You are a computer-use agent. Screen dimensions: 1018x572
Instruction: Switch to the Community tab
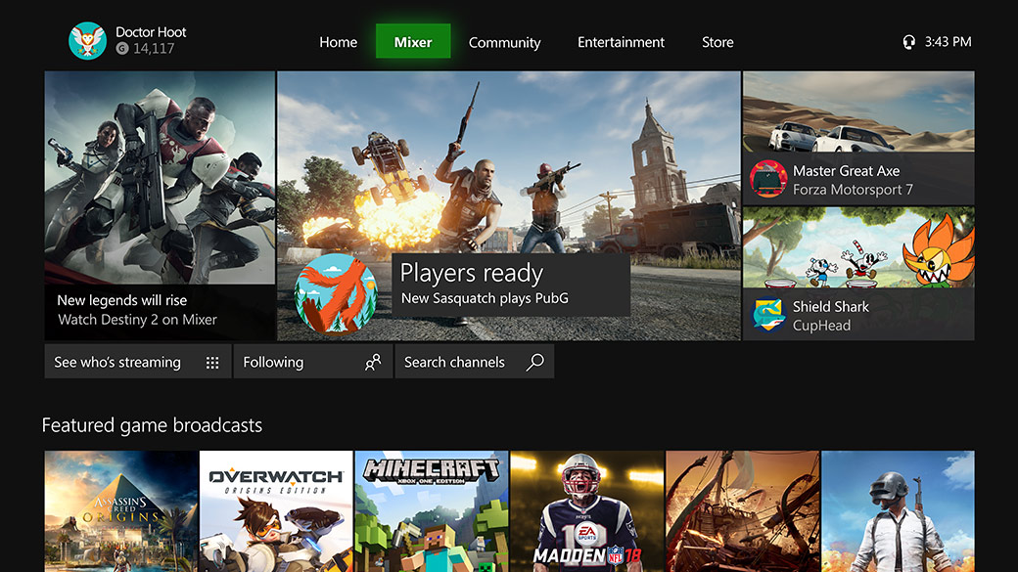coord(504,42)
